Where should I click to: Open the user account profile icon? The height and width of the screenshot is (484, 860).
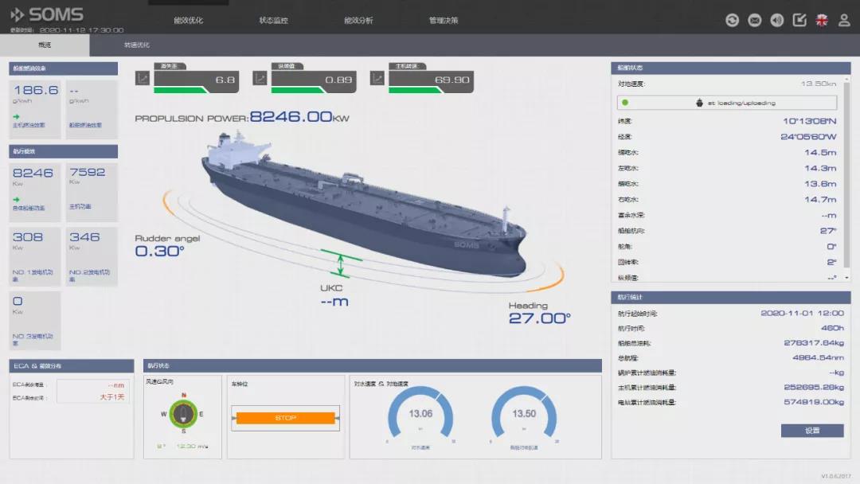(844, 20)
